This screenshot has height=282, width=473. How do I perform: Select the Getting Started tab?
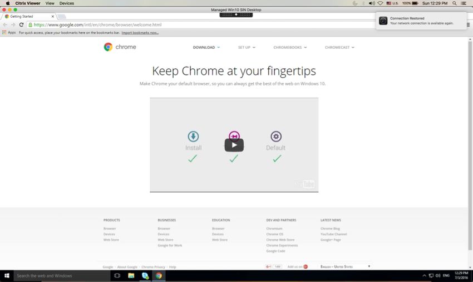[x=28, y=16]
